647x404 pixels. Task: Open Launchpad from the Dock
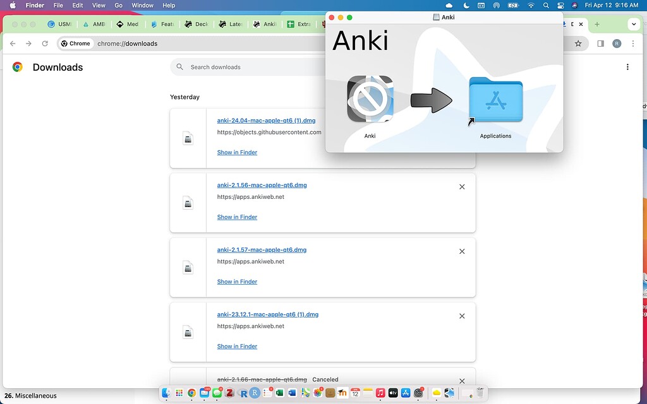pos(179,393)
